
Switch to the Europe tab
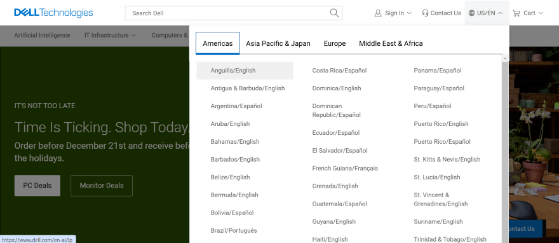tap(335, 43)
